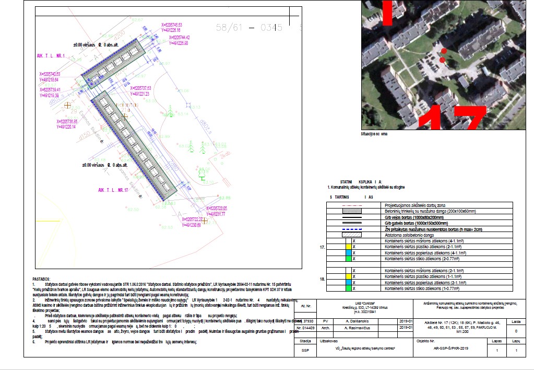Click the scale text 'M1:200'
The height and width of the screenshot is (370, 534).
point(462,331)
